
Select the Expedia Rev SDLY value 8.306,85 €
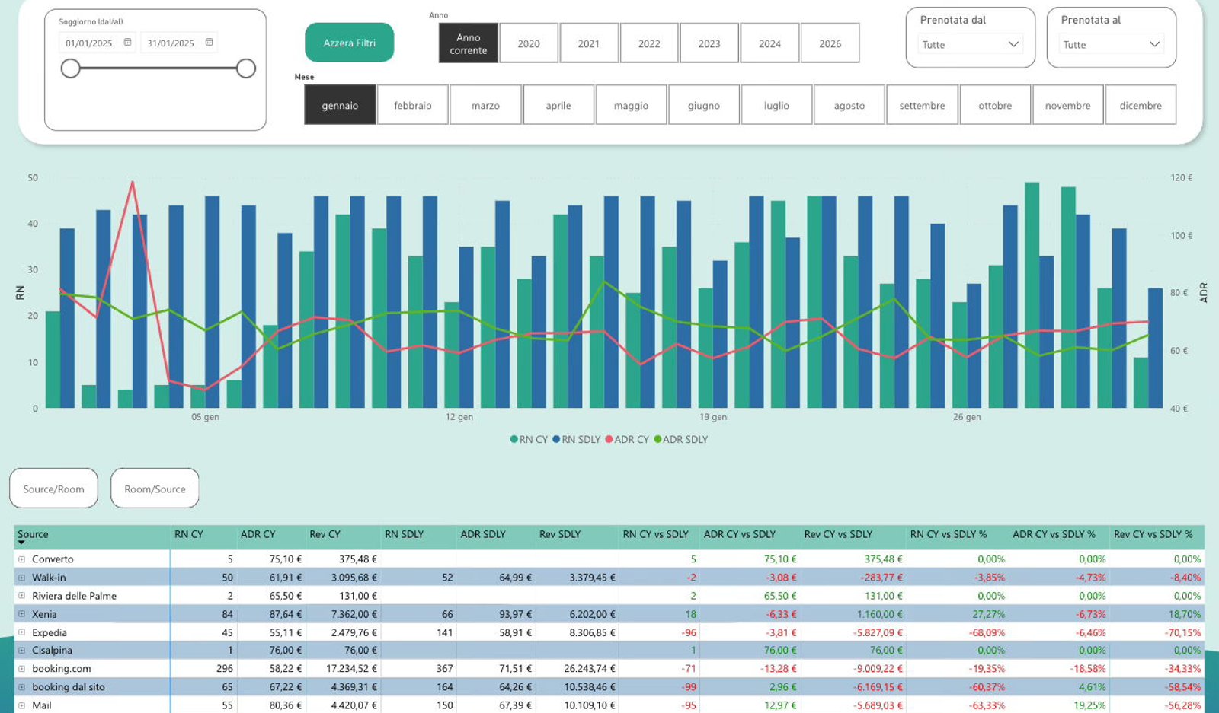pyautogui.click(x=593, y=632)
